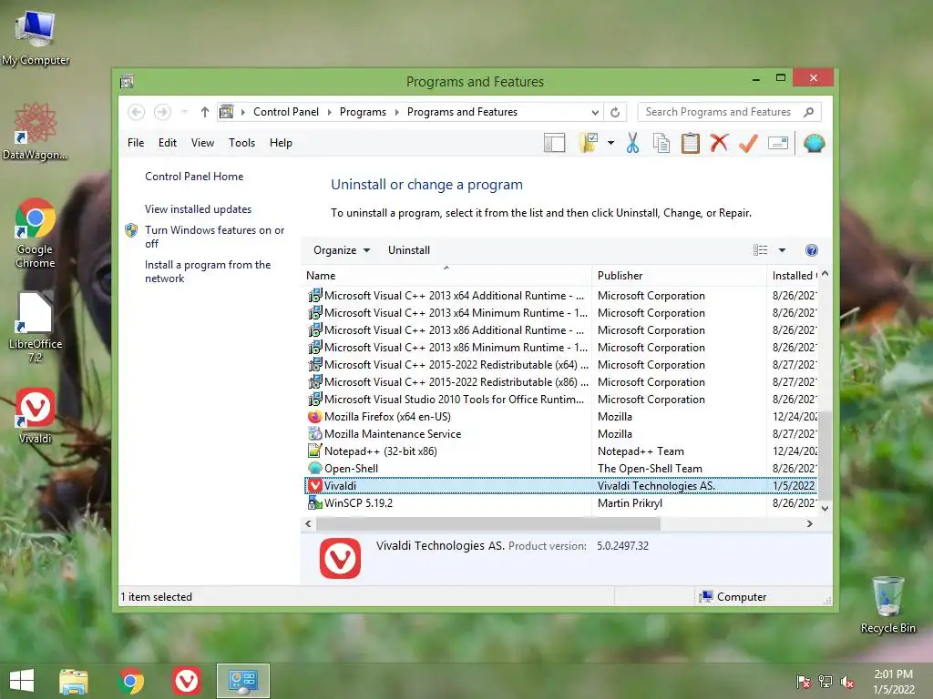
Task: Click the change view icon
Action: click(x=760, y=250)
